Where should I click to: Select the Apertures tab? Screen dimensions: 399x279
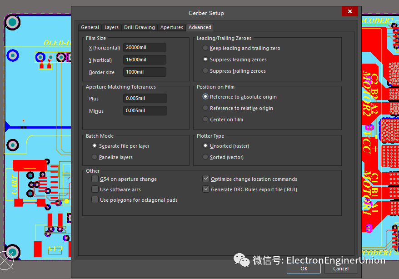pos(172,27)
